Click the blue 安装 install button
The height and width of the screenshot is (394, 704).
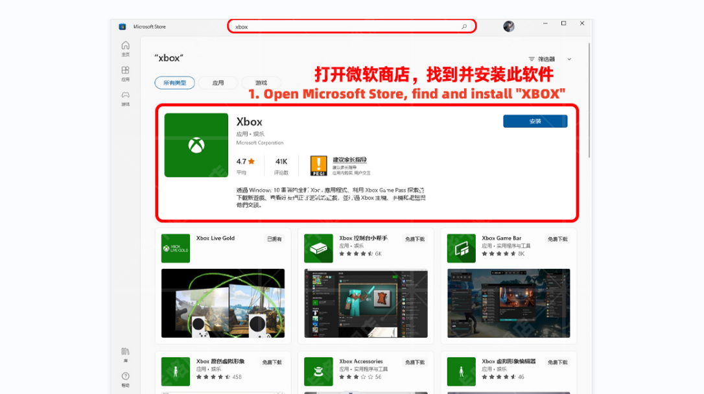point(535,121)
